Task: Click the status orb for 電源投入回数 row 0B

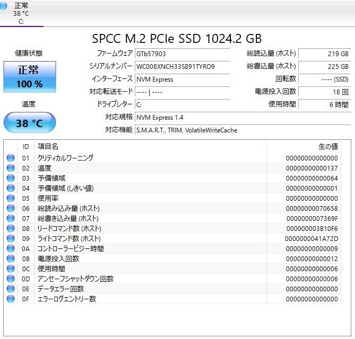Action: coord(11,258)
